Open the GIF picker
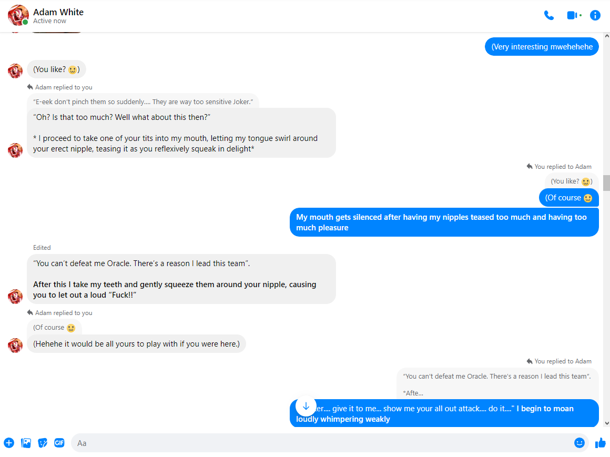This screenshot has height=457, width=610. 59,443
